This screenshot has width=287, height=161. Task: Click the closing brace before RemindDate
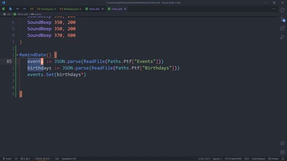21,42
